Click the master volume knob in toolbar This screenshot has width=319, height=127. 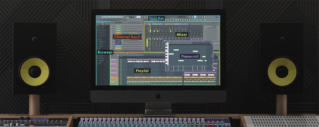[x=125, y=17]
